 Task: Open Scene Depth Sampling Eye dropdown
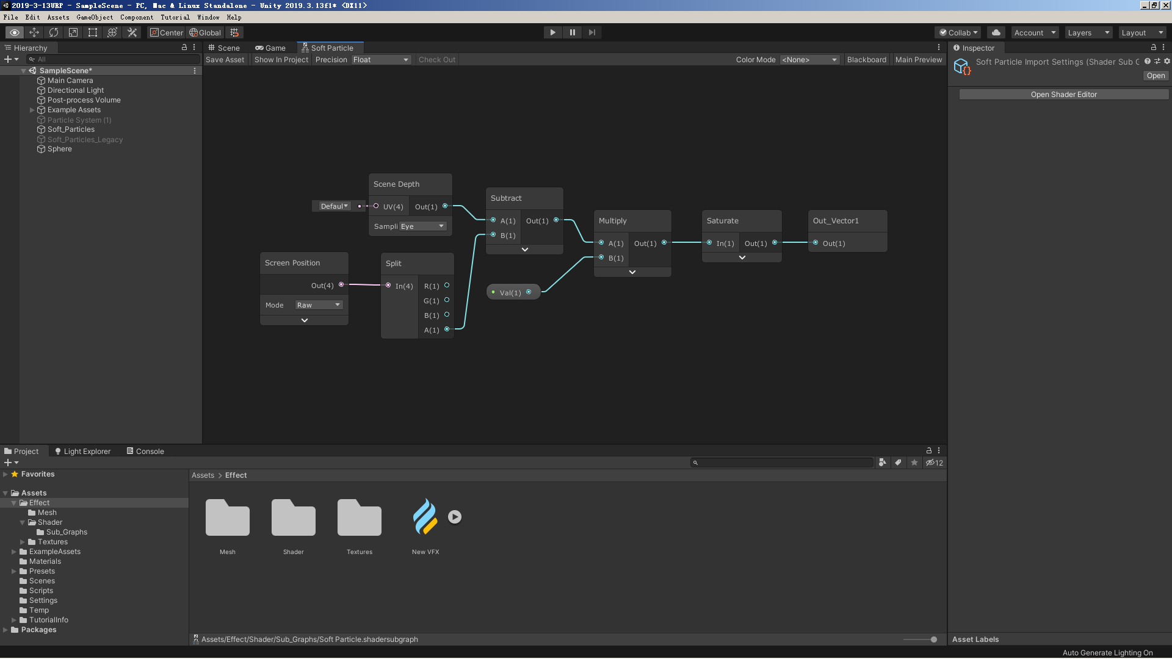coord(423,226)
